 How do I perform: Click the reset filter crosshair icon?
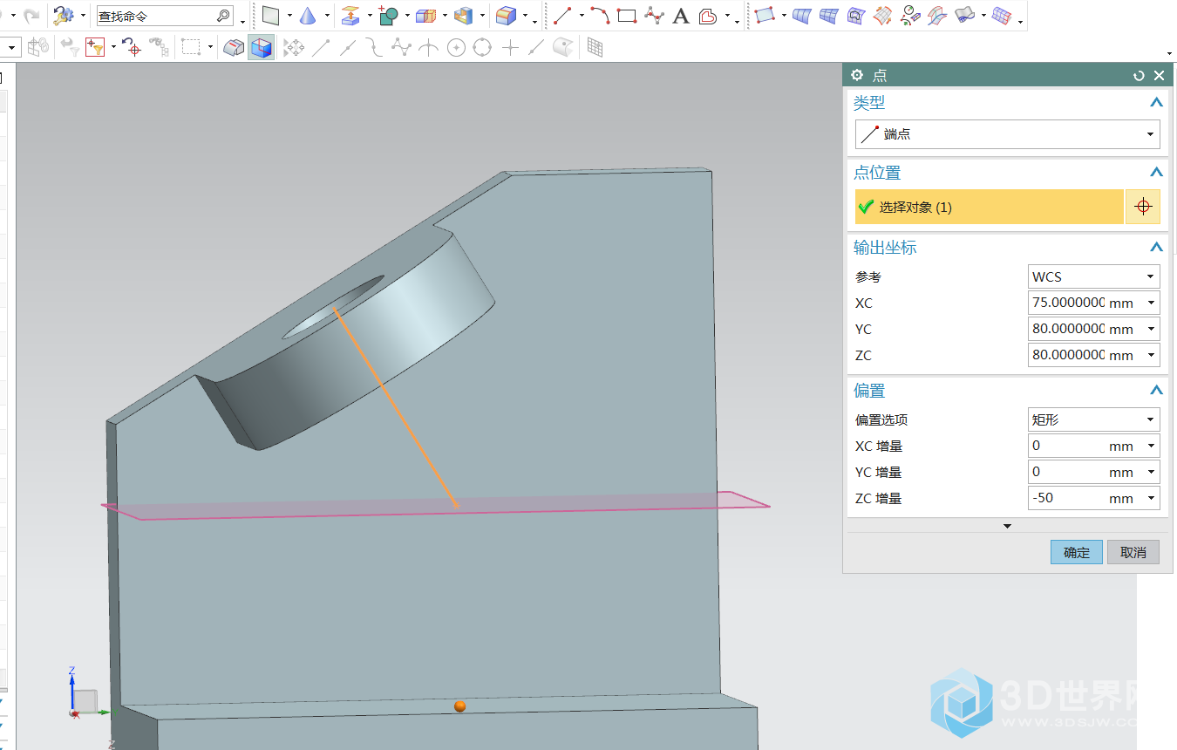[x=132, y=47]
